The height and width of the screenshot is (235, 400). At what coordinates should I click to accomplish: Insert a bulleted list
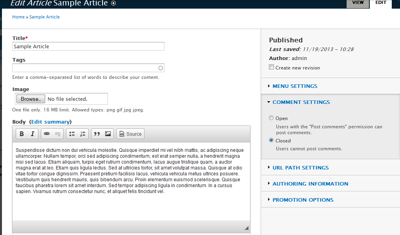click(72, 134)
